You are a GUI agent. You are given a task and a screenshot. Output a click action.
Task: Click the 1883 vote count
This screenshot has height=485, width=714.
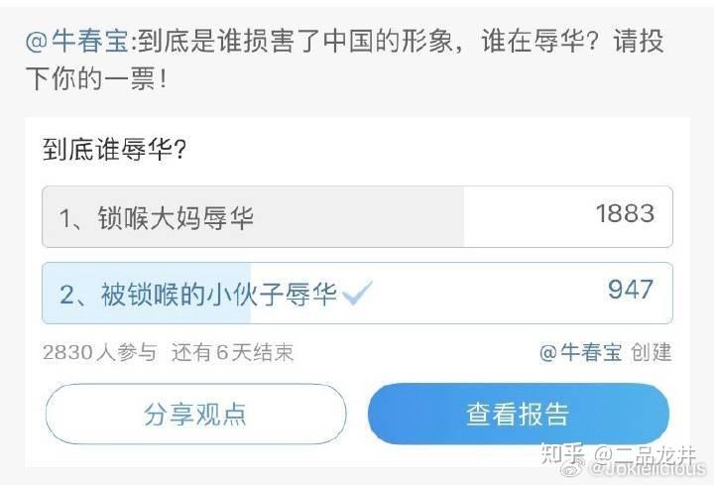(x=625, y=213)
